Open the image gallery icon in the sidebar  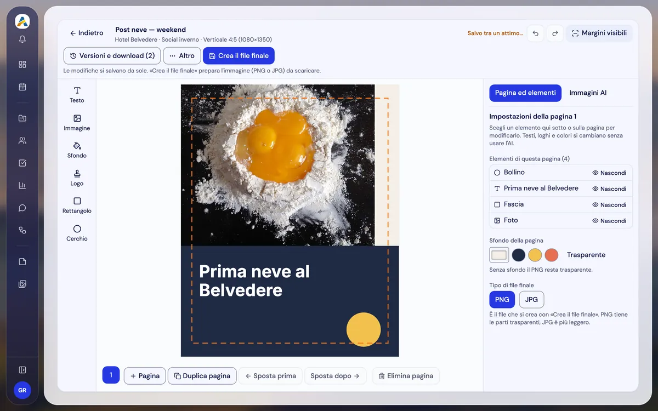click(22, 284)
